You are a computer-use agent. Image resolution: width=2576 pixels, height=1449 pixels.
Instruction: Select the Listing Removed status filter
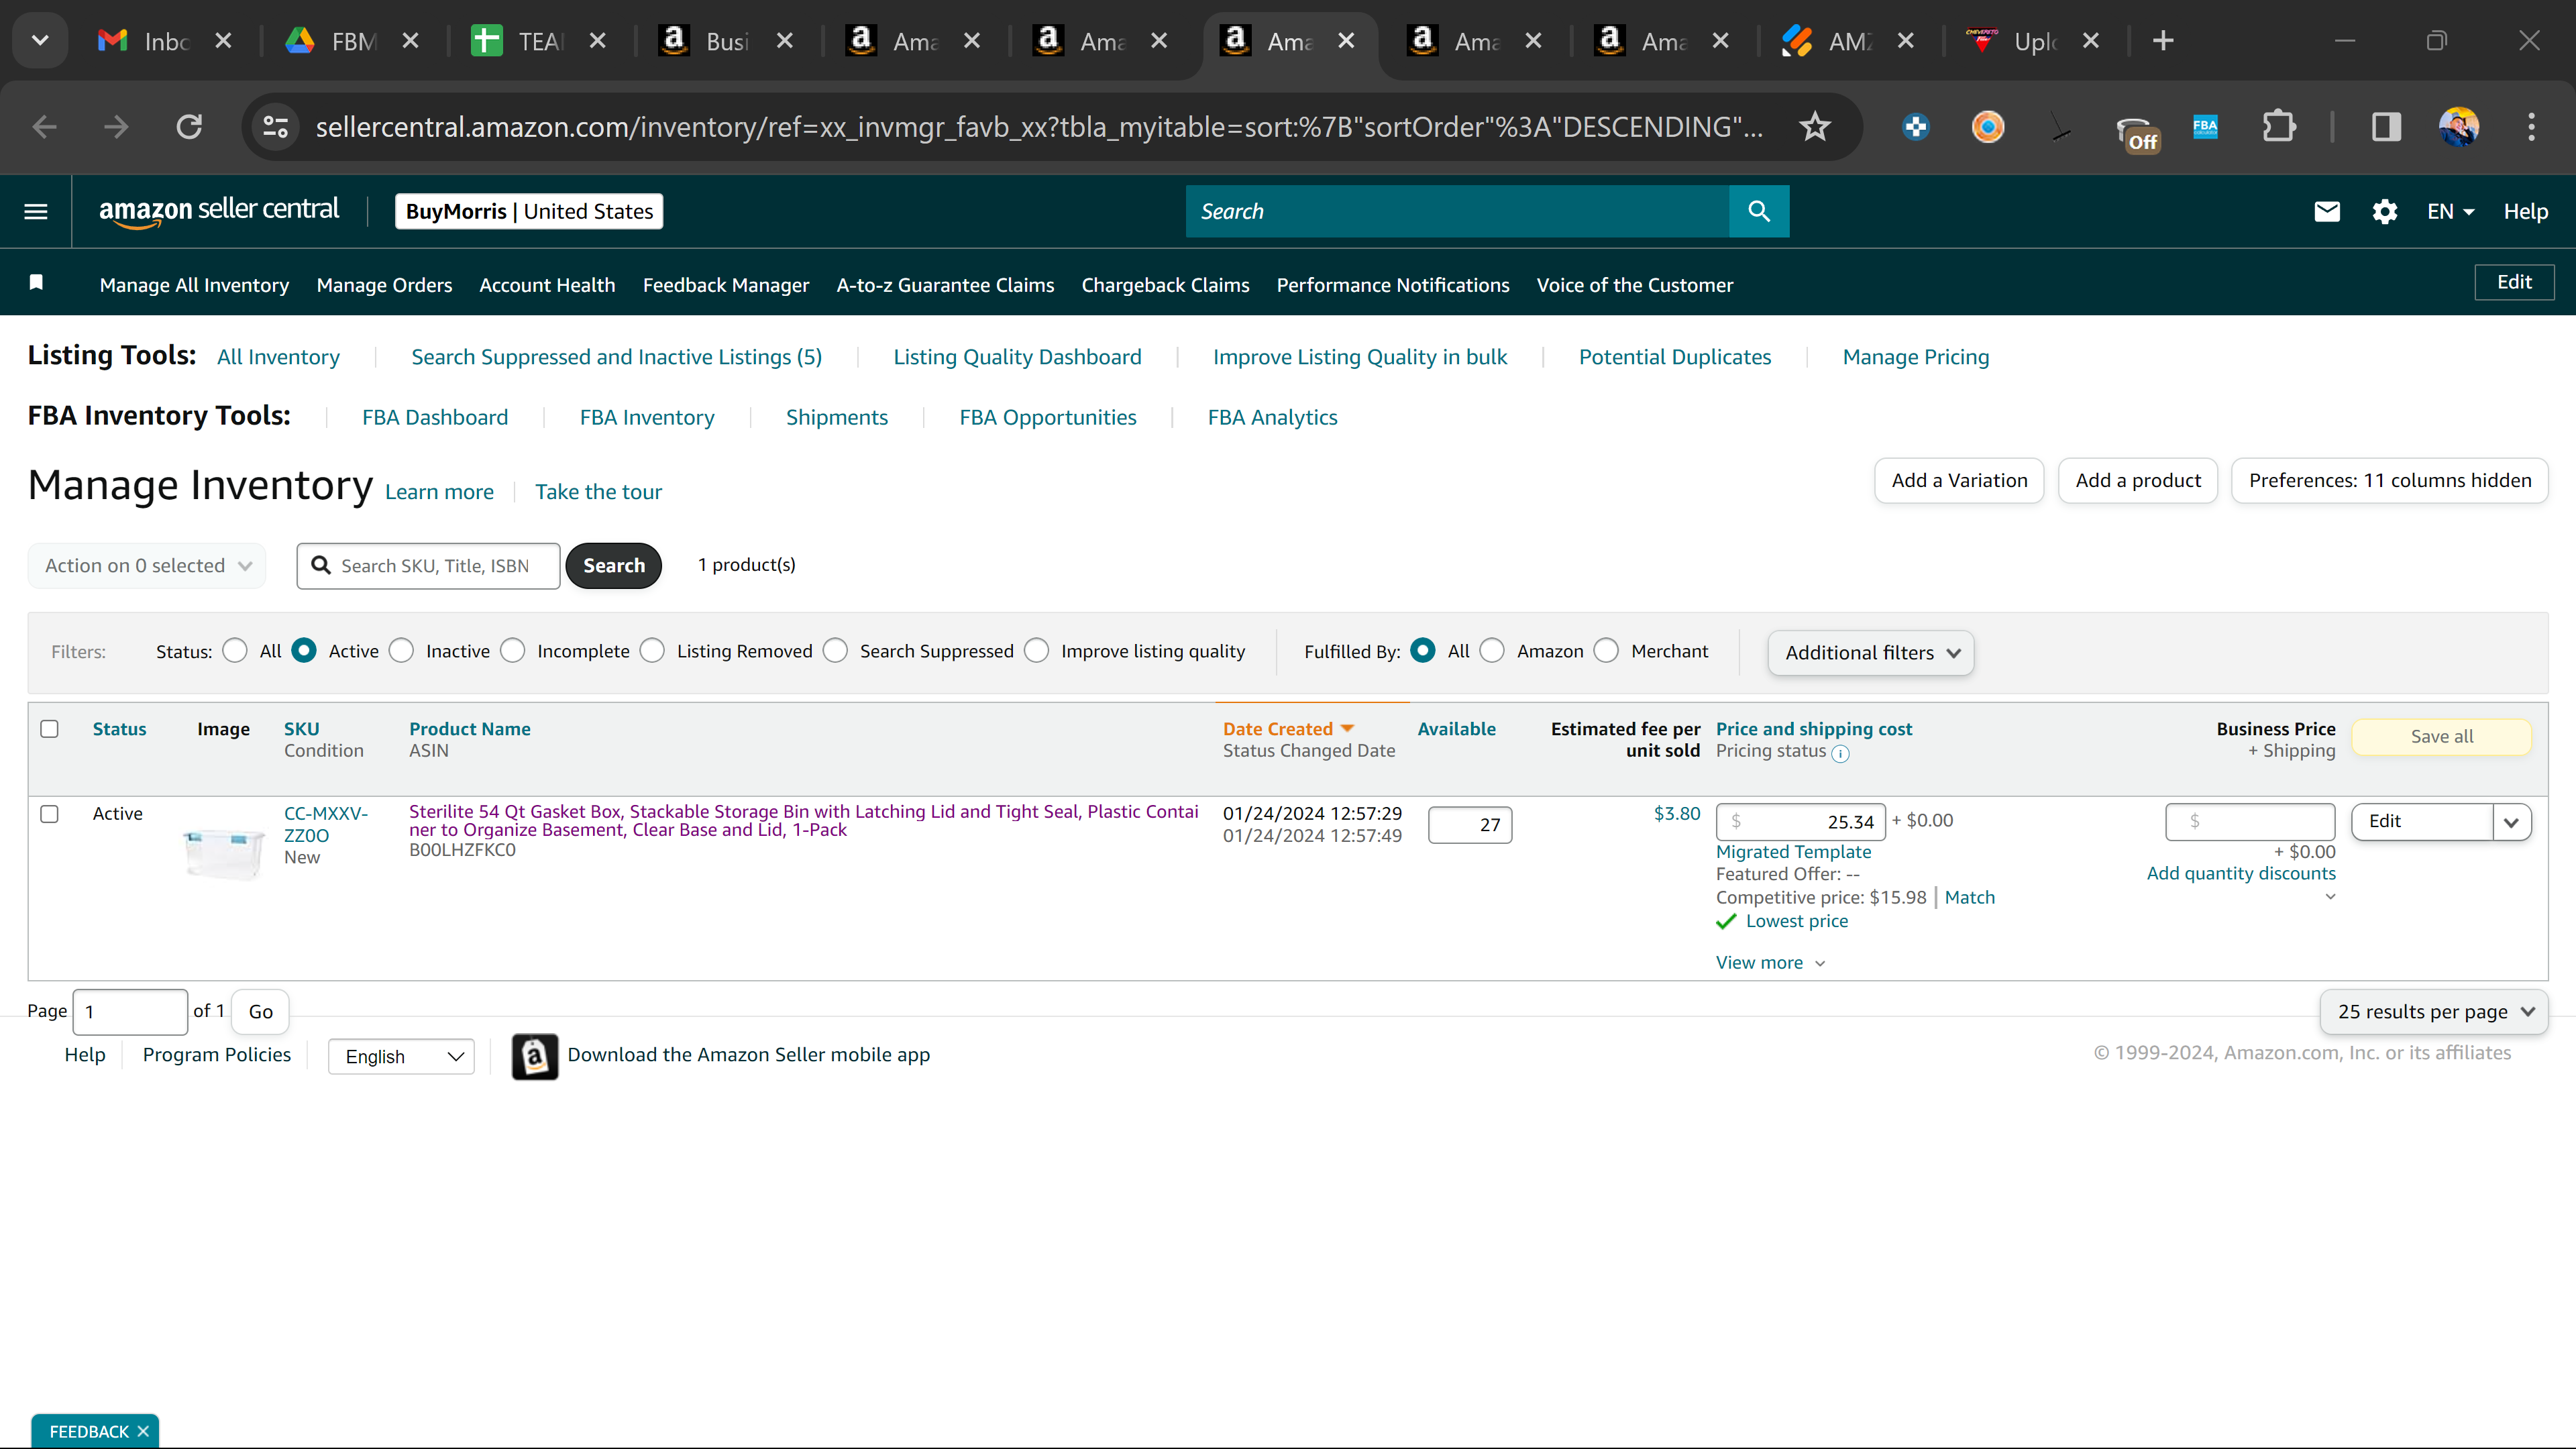652,651
